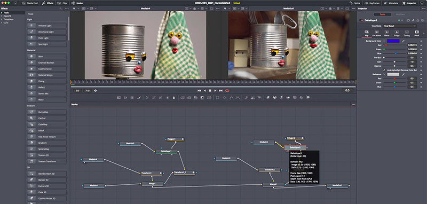The height and width of the screenshot is (204, 427).
Task: Add the Ambient Light effect
Action: click(46, 26)
